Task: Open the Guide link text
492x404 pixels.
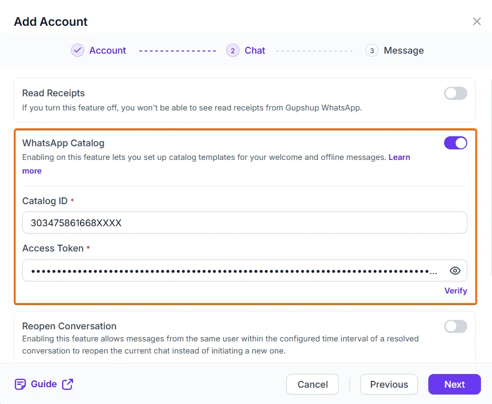Action: point(44,384)
